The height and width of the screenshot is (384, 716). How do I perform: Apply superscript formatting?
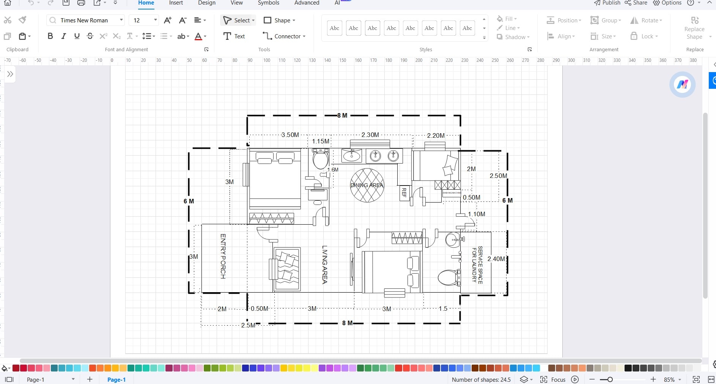[103, 36]
